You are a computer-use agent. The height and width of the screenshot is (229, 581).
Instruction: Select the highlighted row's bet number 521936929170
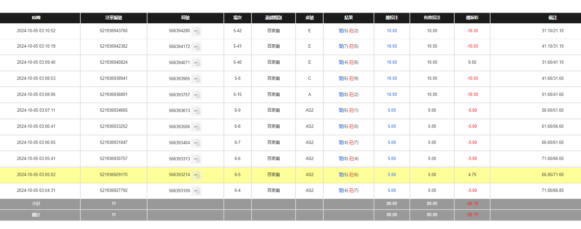point(114,175)
